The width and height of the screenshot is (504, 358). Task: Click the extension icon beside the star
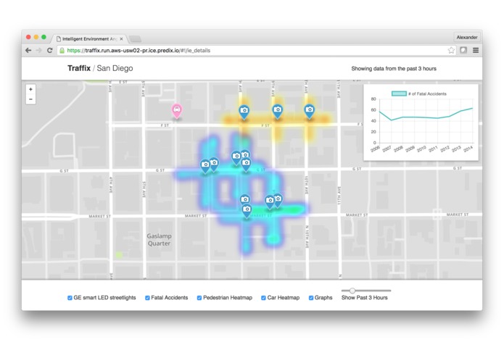[463, 50]
